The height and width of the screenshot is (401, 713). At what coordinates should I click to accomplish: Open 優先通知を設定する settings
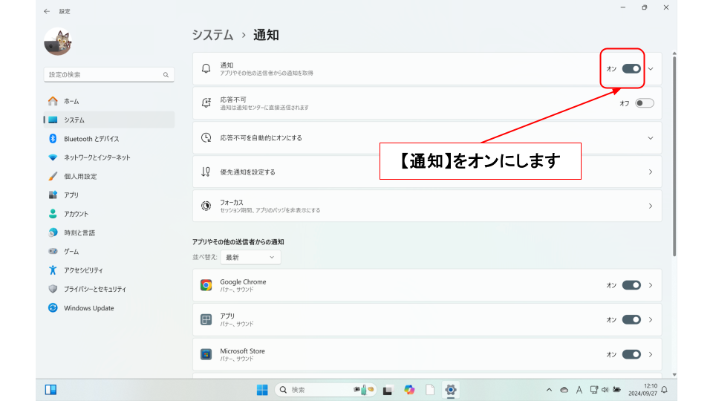coord(427,172)
